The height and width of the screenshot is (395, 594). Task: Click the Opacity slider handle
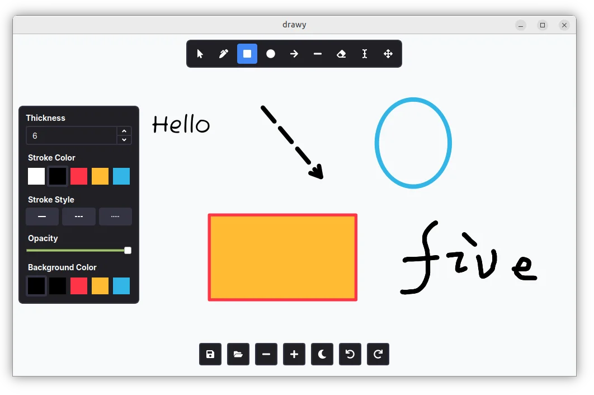(128, 250)
